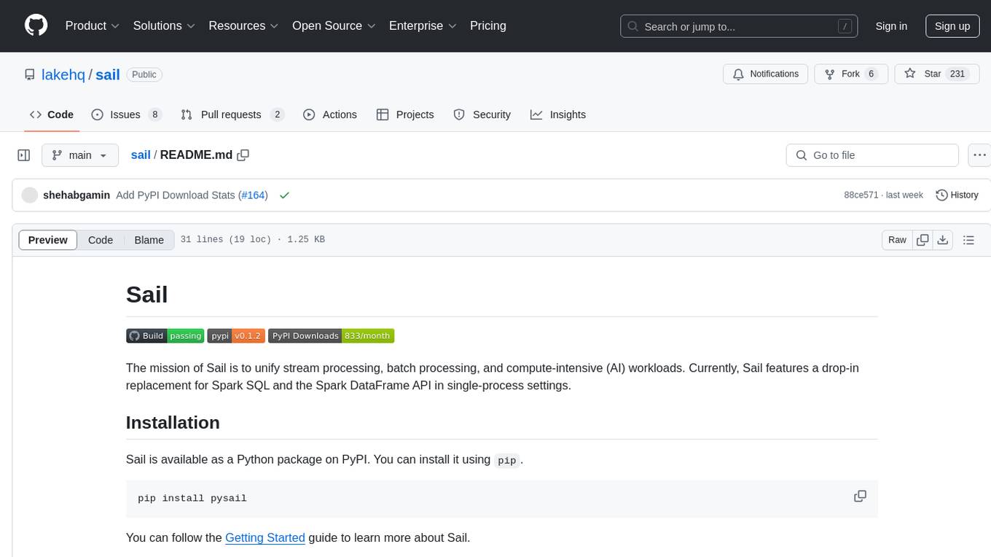Copy the README.md file path
The image size is (991, 557).
tap(243, 155)
